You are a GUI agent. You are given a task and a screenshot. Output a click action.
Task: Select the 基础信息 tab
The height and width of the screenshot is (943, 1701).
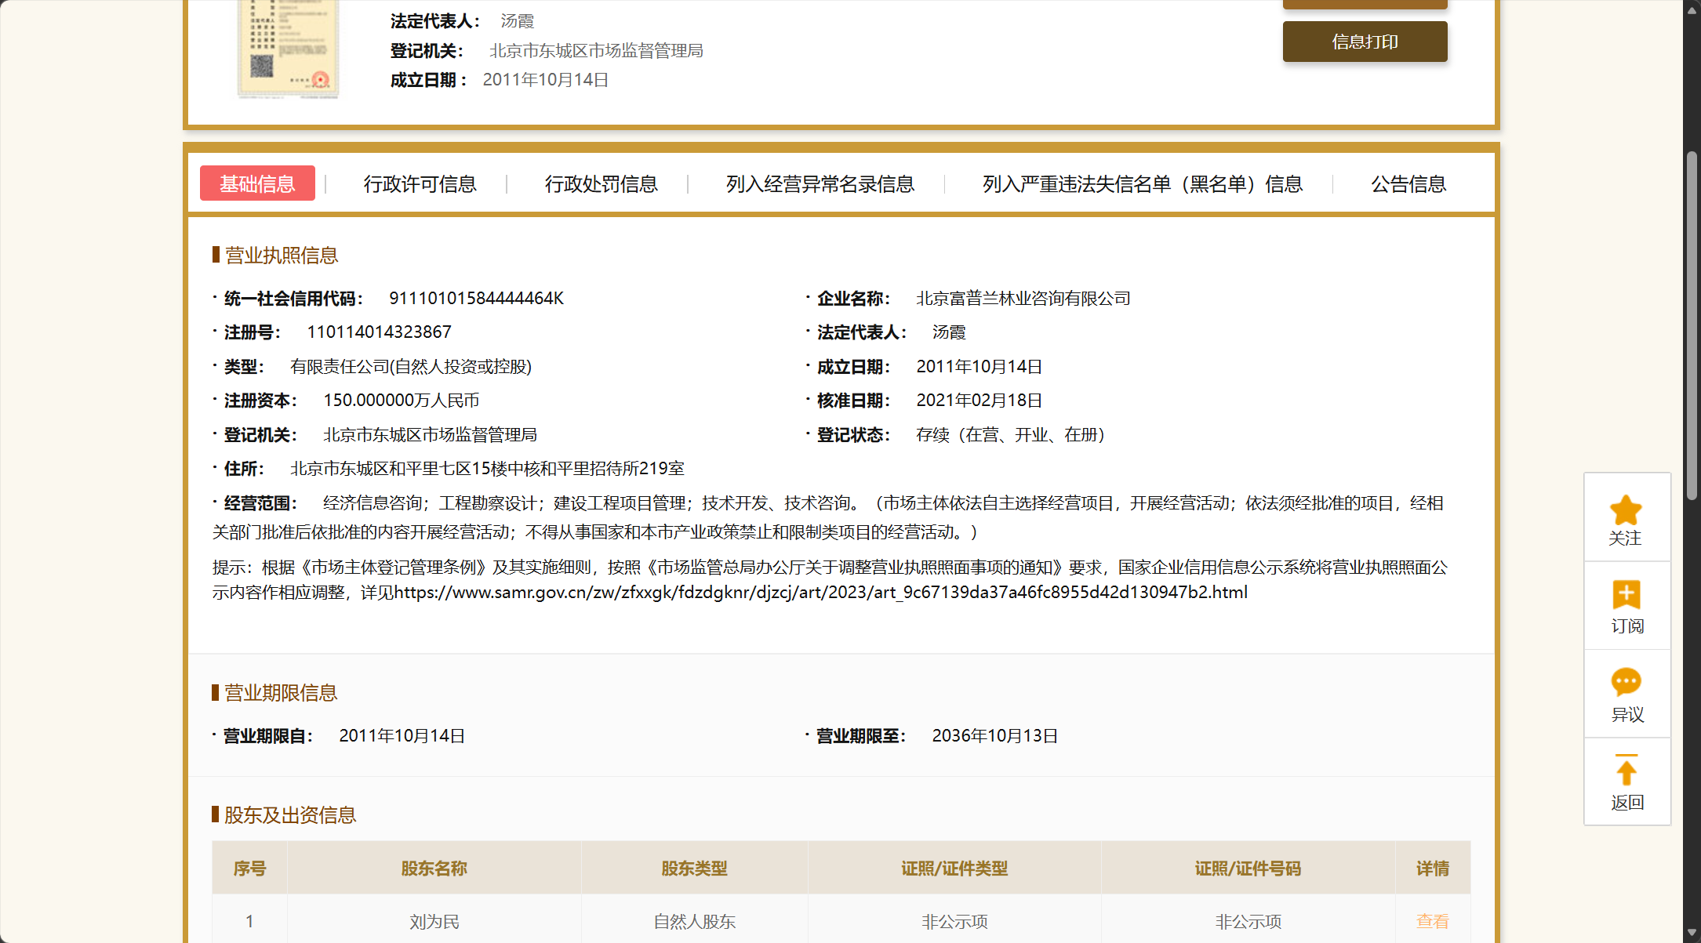(257, 184)
